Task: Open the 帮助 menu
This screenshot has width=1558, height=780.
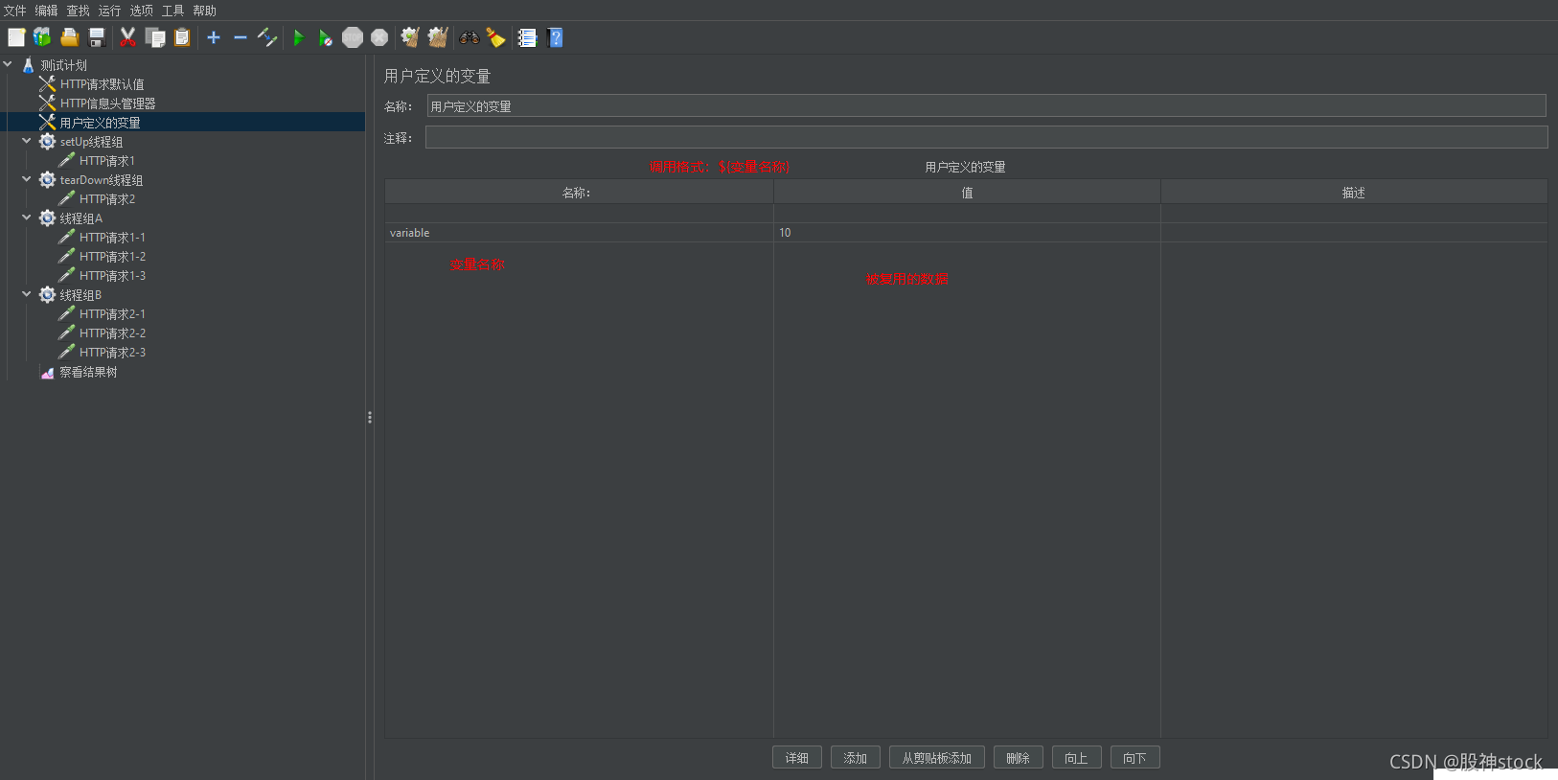Action: (204, 11)
